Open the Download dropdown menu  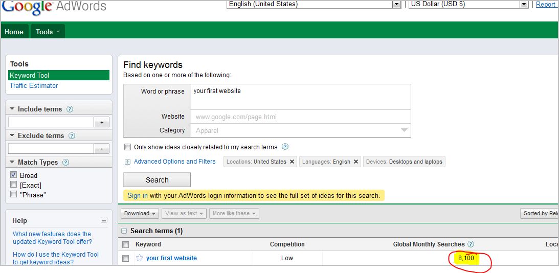click(x=140, y=213)
